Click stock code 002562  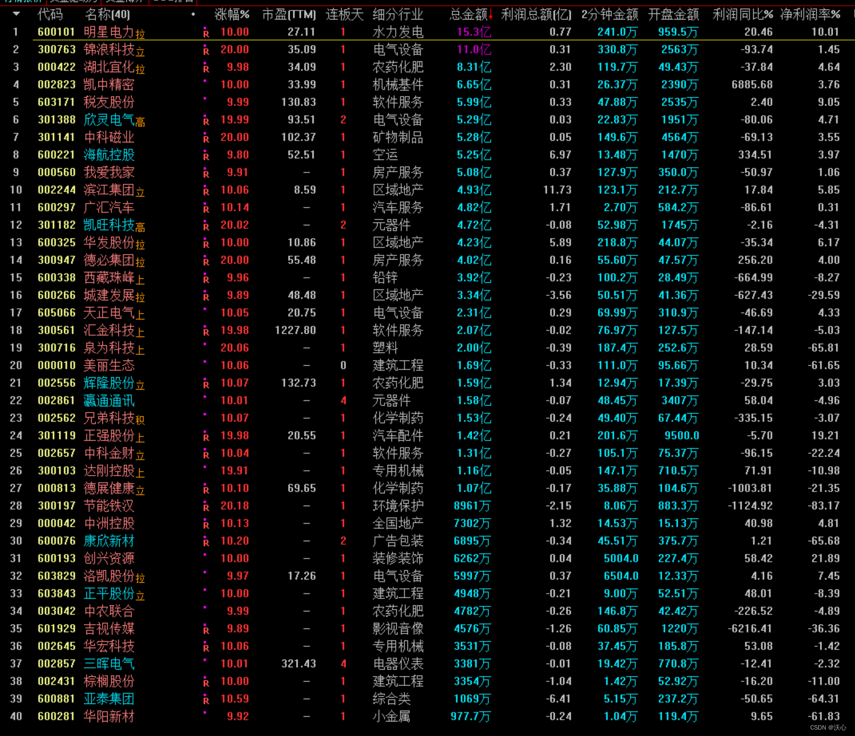pos(56,418)
